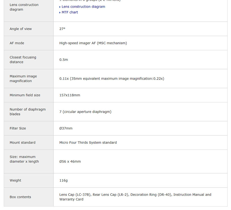Click the 0.5m focusing distance value

64,60
